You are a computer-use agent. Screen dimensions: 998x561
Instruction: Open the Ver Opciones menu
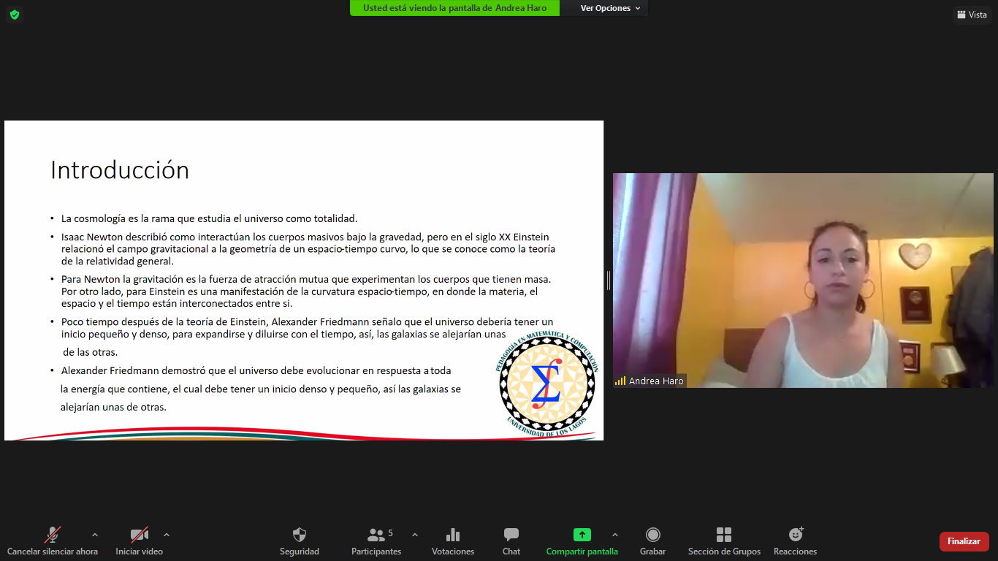tap(603, 8)
